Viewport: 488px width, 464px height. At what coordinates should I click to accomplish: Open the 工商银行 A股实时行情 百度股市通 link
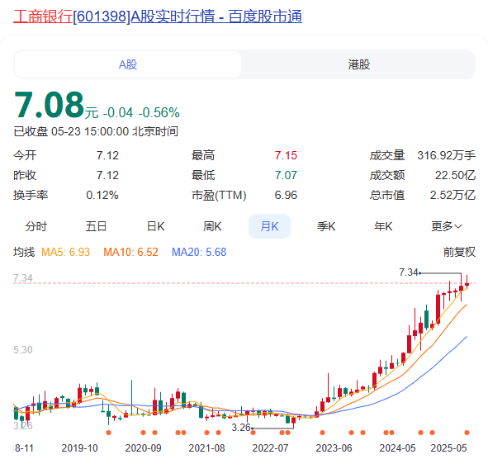point(158,17)
